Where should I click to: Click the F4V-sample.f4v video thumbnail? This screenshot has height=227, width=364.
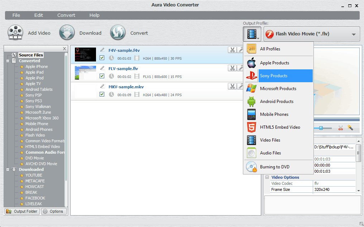click(x=85, y=55)
